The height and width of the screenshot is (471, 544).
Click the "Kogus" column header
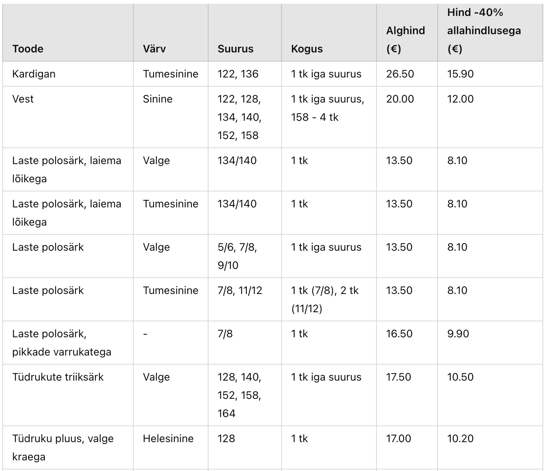click(307, 49)
